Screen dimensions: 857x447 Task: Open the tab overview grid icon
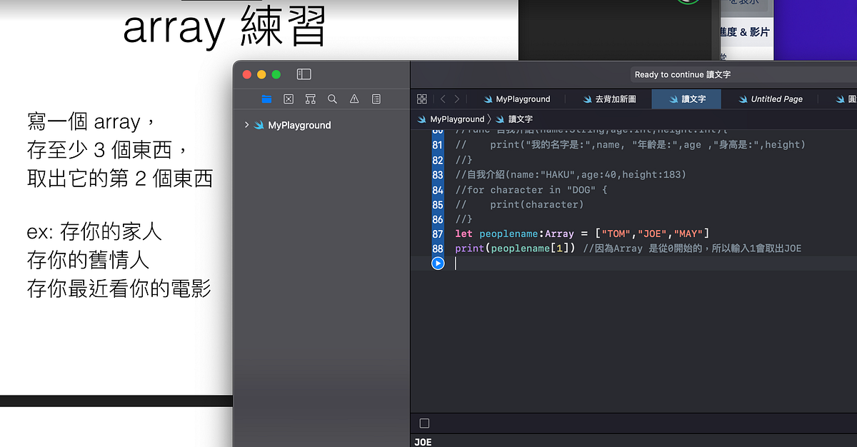[421, 99]
